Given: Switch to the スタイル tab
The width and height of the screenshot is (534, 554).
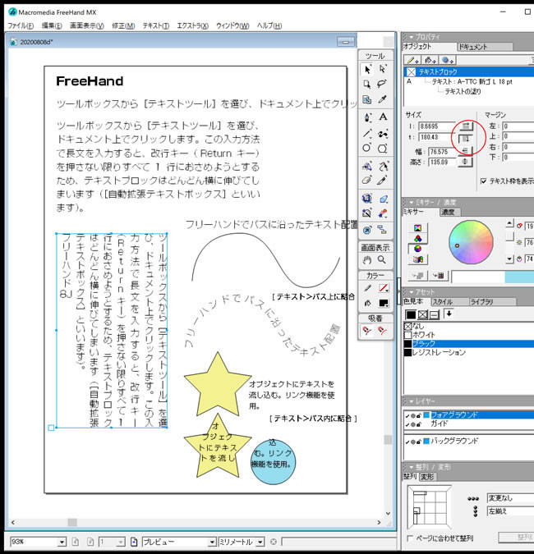Looking at the screenshot, I should pos(449,302).
